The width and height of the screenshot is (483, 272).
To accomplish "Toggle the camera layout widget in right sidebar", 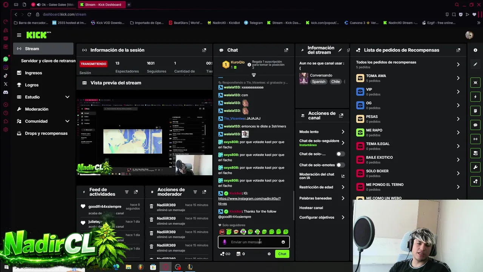I will 475,153.
